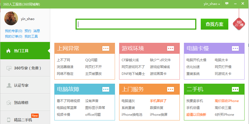Image resolution: width=249 pixels, height=124 pixels.
Task: Open the 图标显示异常 item
Action: pyautogui.click(x=95, y=108)
